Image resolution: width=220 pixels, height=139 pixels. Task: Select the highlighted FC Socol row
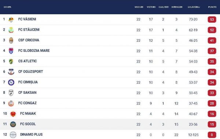click(x=110, y=124)
